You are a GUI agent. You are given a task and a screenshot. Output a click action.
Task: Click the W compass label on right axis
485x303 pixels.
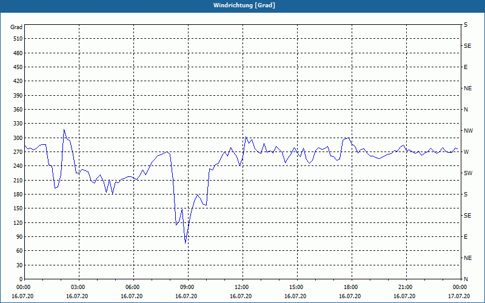click(466, 152)
